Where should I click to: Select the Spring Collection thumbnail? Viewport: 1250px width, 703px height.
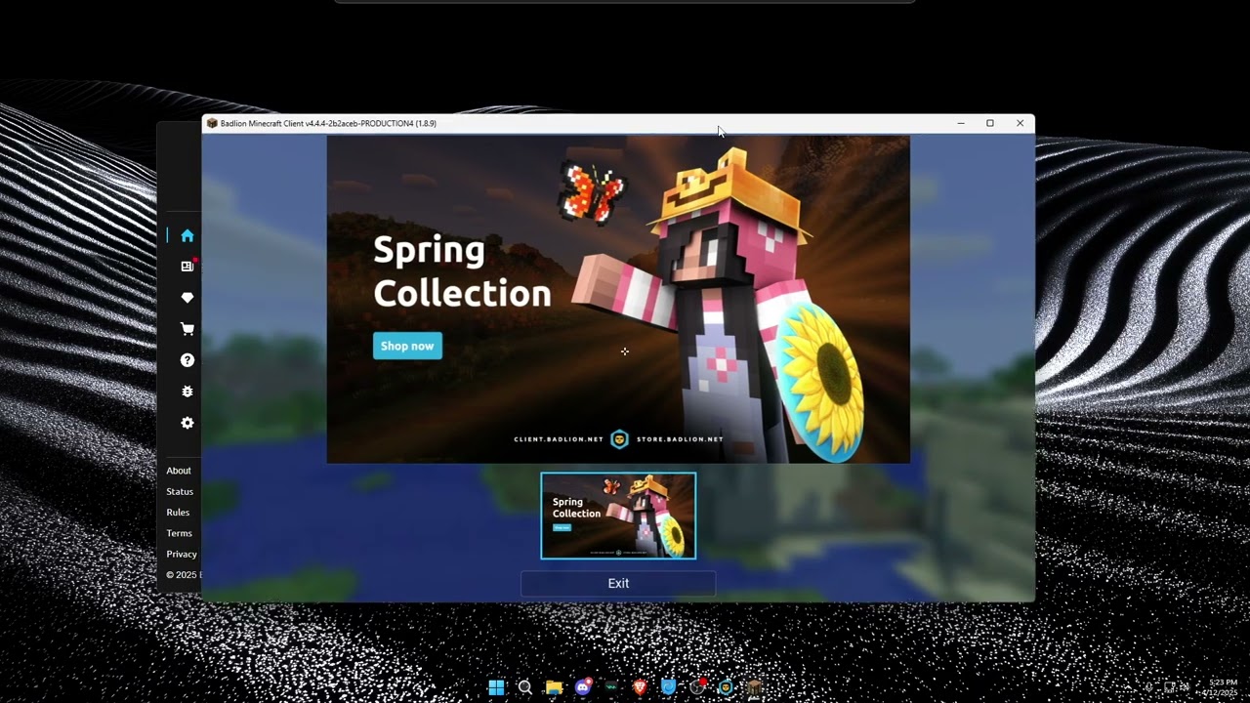point(618,516)
